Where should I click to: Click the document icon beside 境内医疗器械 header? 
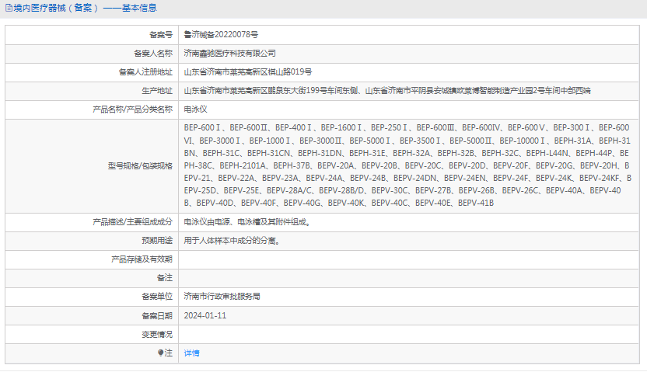tap(9, 8)
